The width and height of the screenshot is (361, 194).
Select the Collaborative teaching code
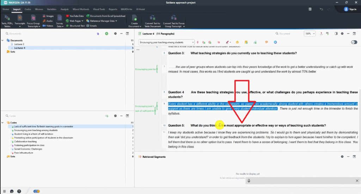pos(26,141)
